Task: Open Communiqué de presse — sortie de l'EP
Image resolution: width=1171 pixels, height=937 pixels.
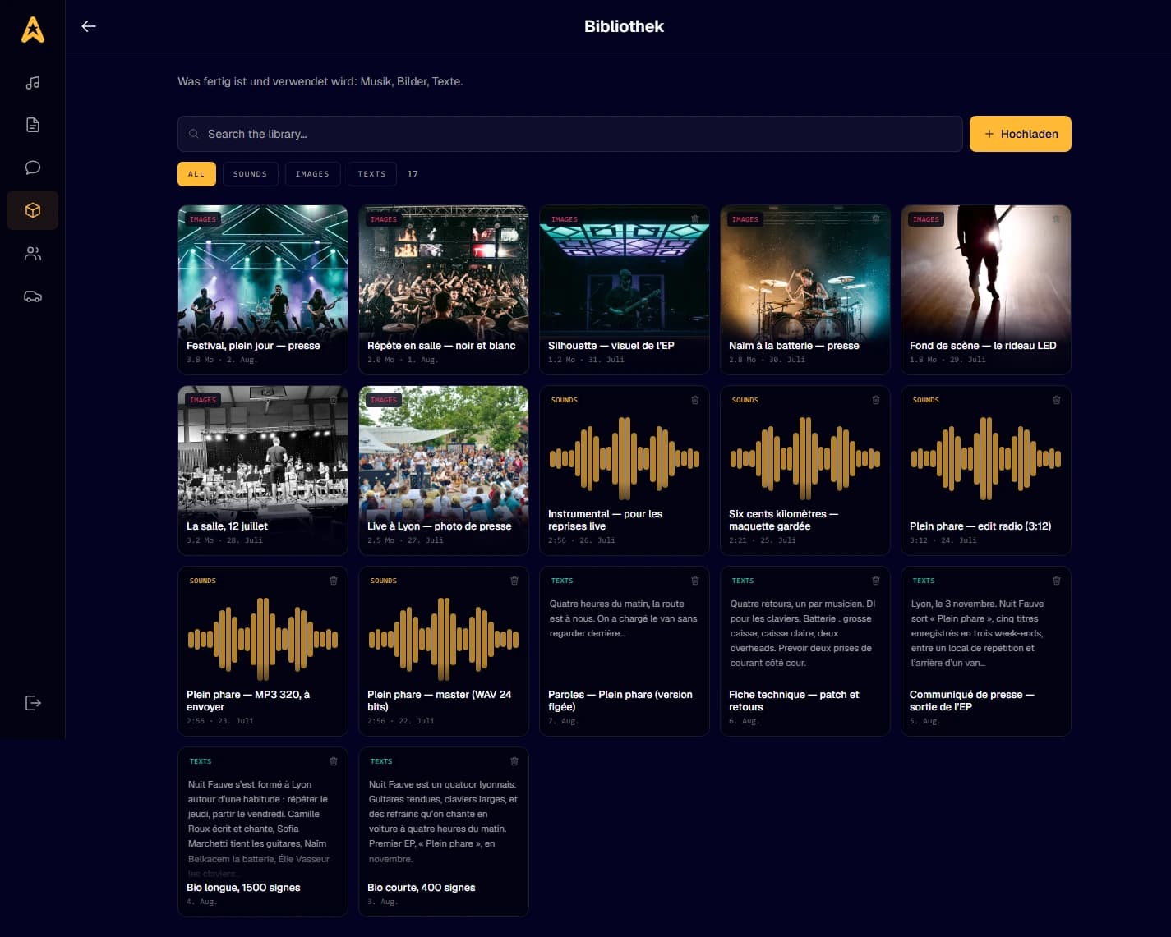Action: pos(986,651)
